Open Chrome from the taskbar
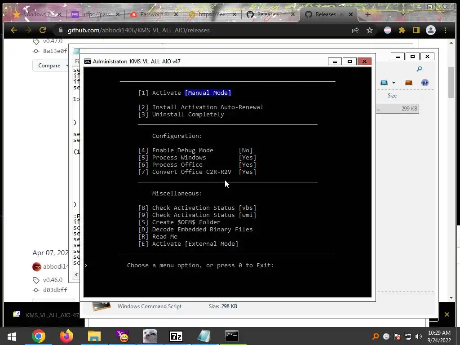460x345 pixels. (39, 336)
